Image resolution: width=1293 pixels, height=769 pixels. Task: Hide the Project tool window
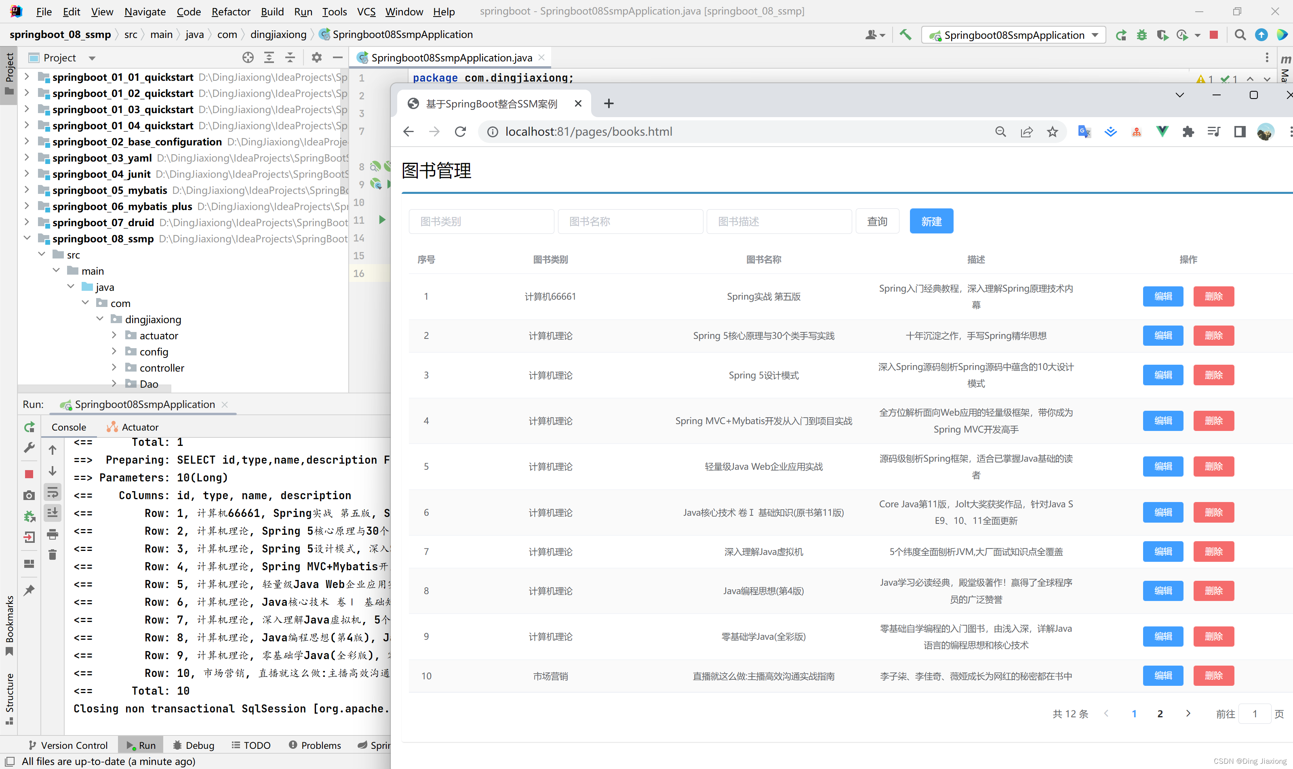coord(337,57)
